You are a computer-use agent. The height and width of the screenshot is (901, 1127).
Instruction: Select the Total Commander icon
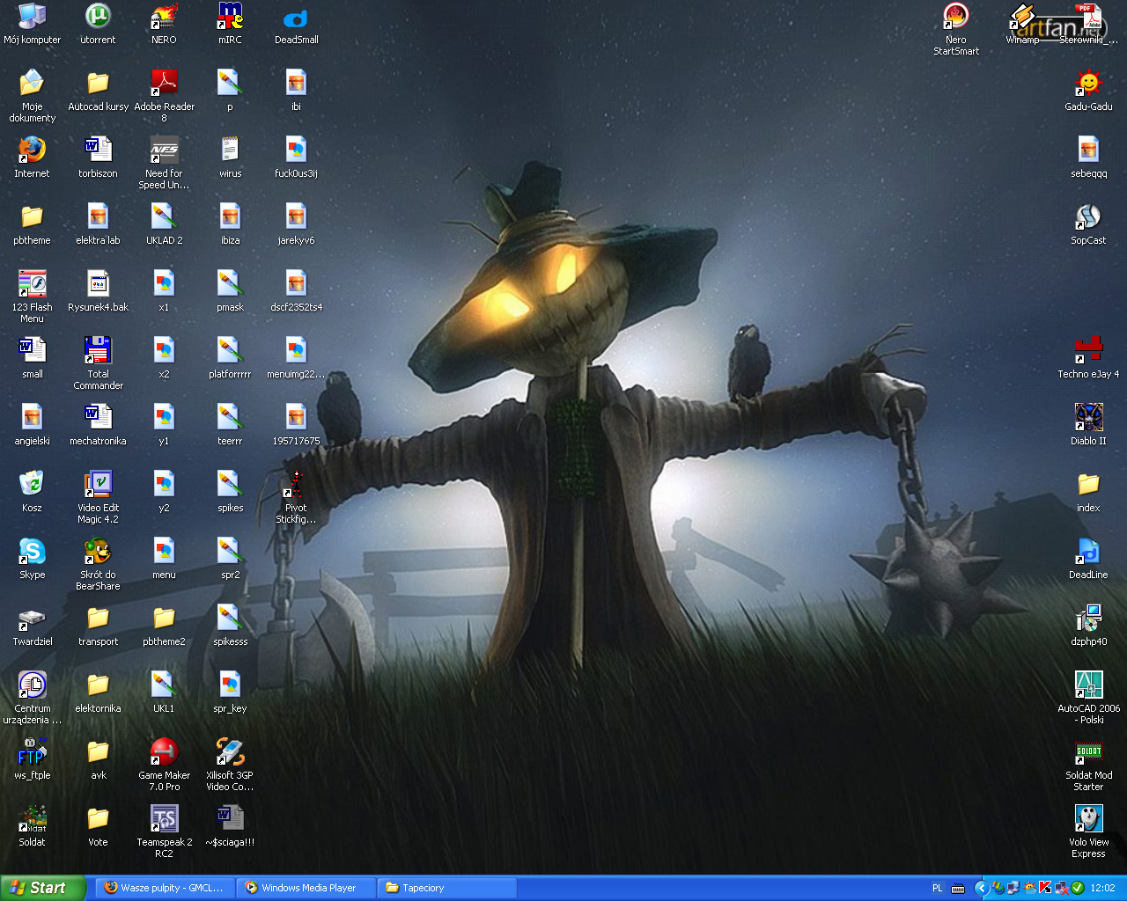coord(98,351)
